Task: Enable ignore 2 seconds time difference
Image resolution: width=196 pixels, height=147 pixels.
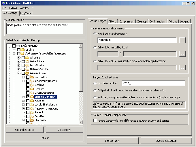Action: [95, 120]
